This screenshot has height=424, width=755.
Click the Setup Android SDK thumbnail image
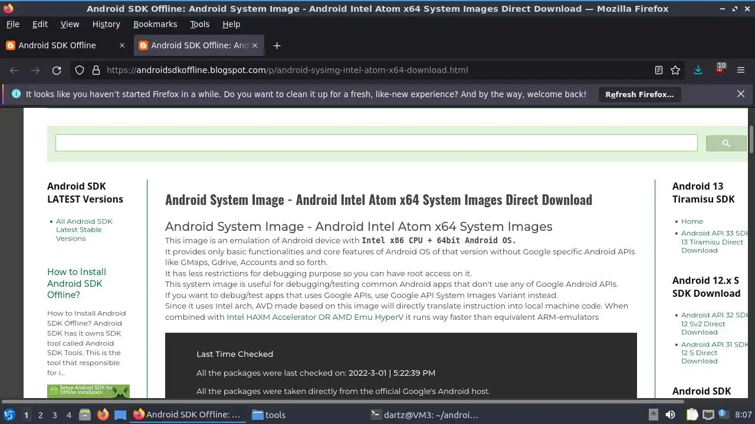click(x=88, y=392)
